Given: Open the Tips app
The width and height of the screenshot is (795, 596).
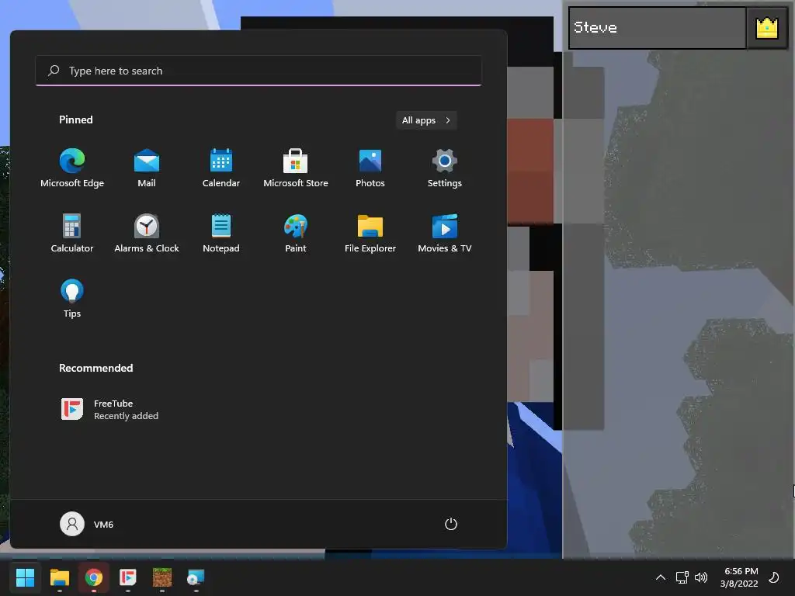Looking at the screenshot, I should point(72,299).
